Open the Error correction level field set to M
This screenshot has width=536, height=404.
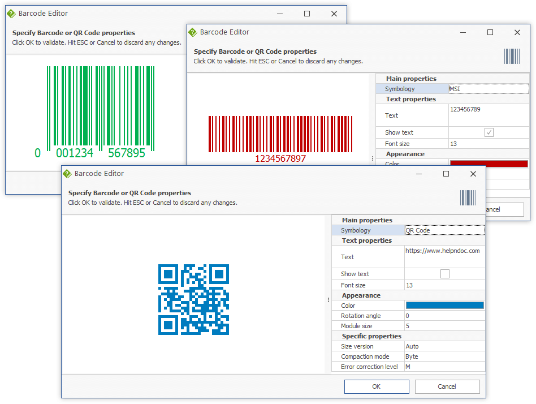coord(444,367)
